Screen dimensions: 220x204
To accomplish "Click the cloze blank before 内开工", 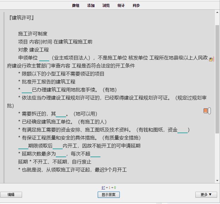I will click(x=58, y=146).
